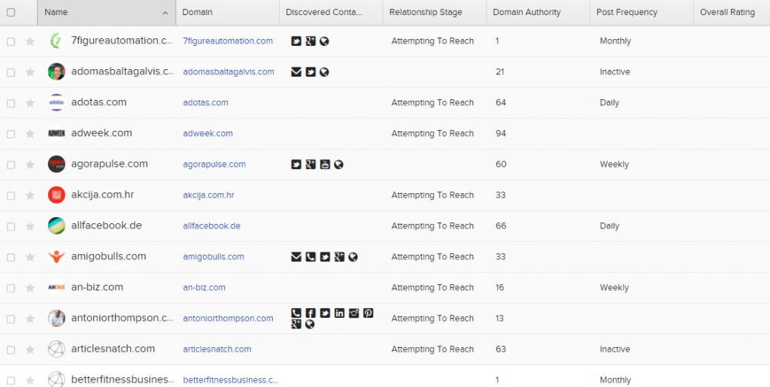Click the Twitter icon for antoniorthompson.com
Screen dimensions: 770x387
click(325, 313)
